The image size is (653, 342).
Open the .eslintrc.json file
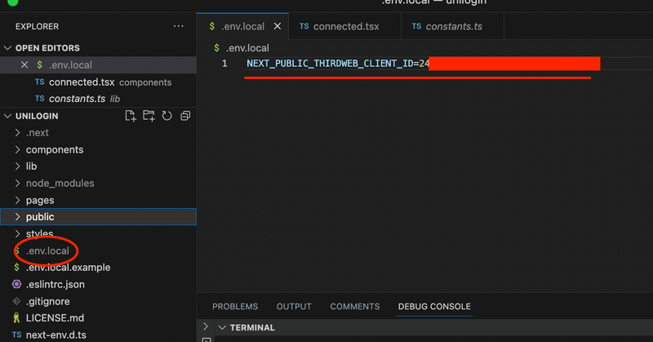98,285
